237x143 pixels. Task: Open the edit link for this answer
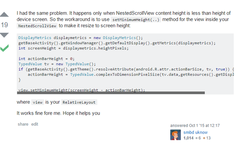[35, 124]
